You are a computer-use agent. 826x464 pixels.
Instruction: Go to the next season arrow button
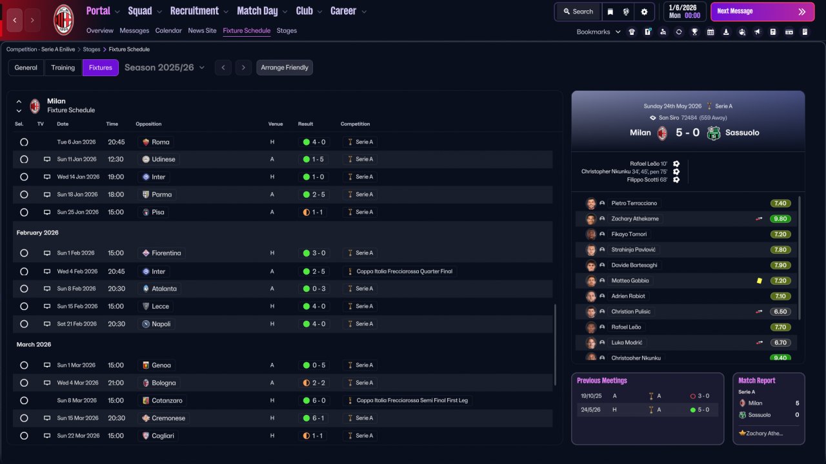(x=243, y=68)
